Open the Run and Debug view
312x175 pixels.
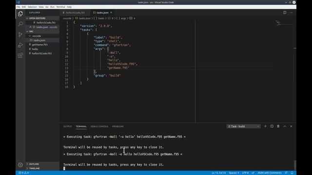20,45
